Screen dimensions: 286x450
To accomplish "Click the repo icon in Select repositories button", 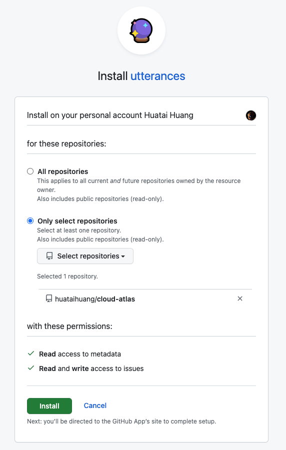I will point(49,256).
